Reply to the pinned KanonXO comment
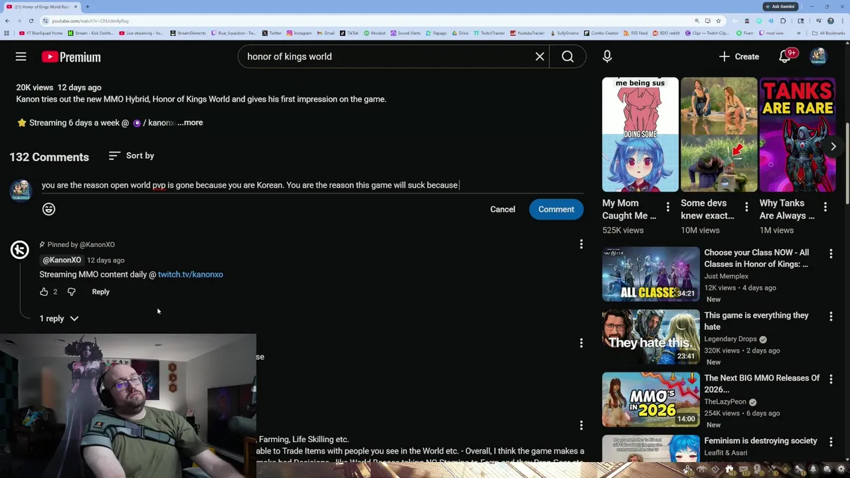 pyautogui.click(x=101, y=291)
